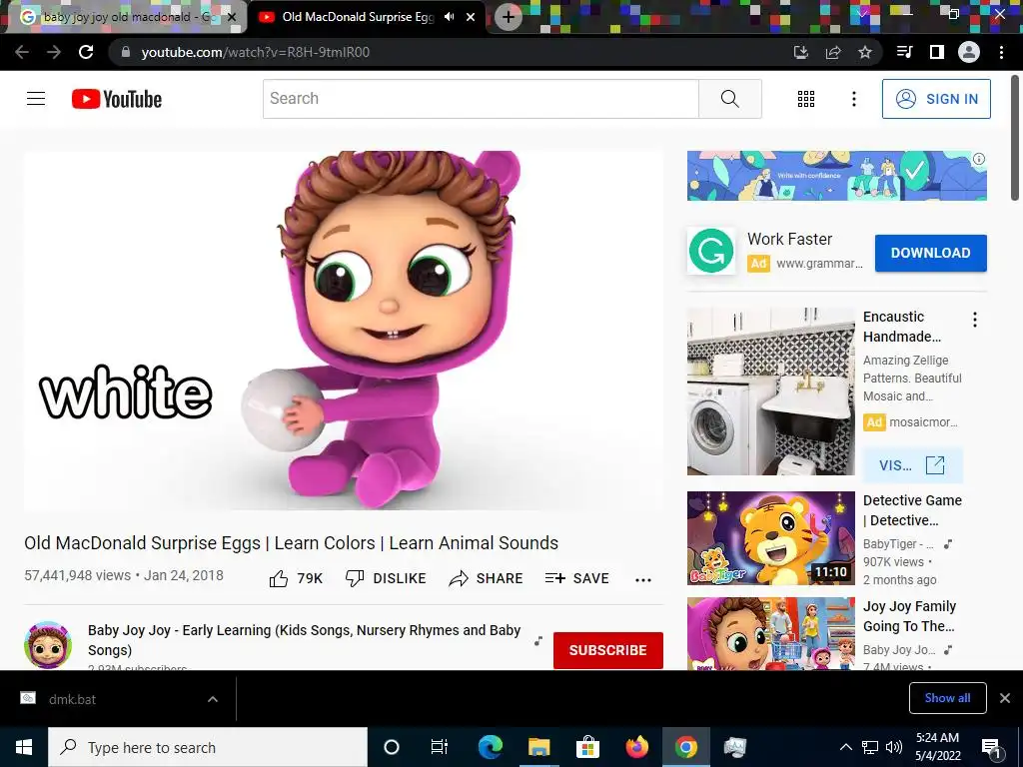Open Encaustic Handmade ad thumbnail
The width and height of the screenshot is (1023, 767).
pyautogui.click(x=770, y=391)
